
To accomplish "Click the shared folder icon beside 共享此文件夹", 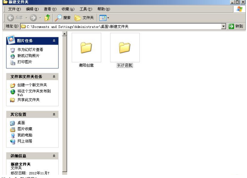I will (x=12, y=100).
